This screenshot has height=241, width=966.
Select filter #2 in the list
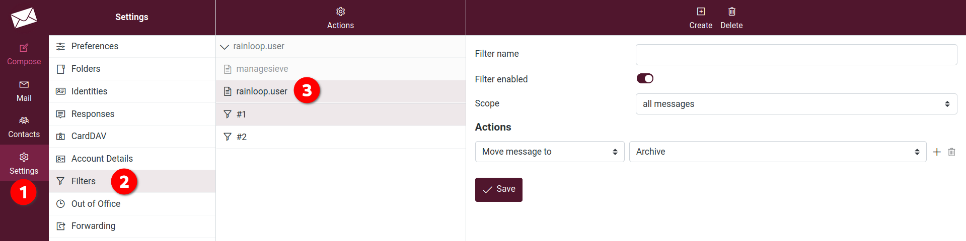[x=340, y=137]
